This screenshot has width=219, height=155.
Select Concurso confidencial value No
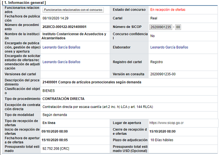click(152, 36)
